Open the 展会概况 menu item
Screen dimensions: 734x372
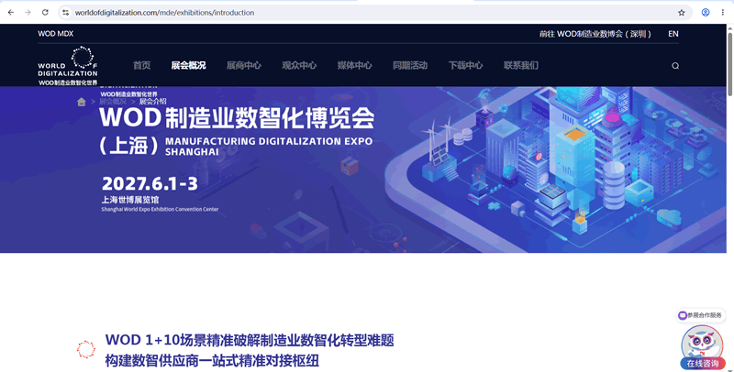click(x=188, y=65)
